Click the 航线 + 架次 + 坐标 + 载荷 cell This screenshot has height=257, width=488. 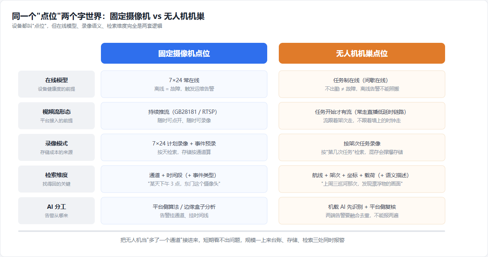click(362, 179)
